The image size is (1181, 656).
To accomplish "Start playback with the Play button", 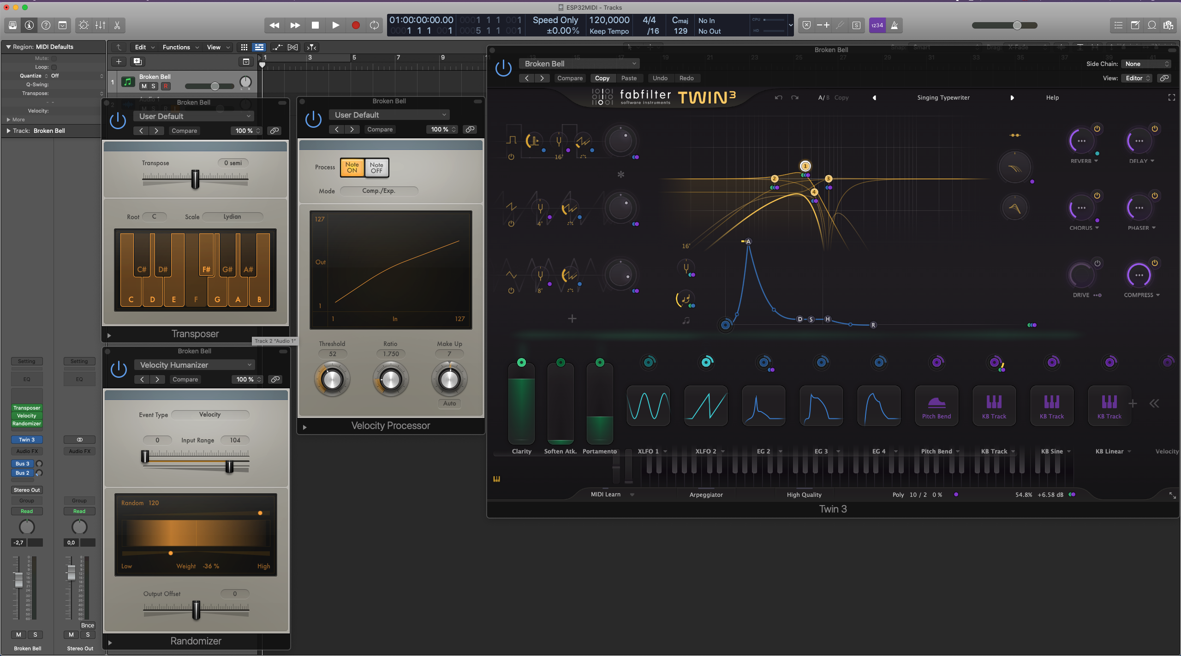I will [336, 25].
